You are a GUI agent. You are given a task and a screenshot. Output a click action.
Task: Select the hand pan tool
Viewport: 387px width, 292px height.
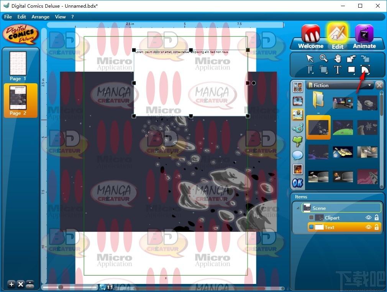pyautogui.click(x=338, y=59)
